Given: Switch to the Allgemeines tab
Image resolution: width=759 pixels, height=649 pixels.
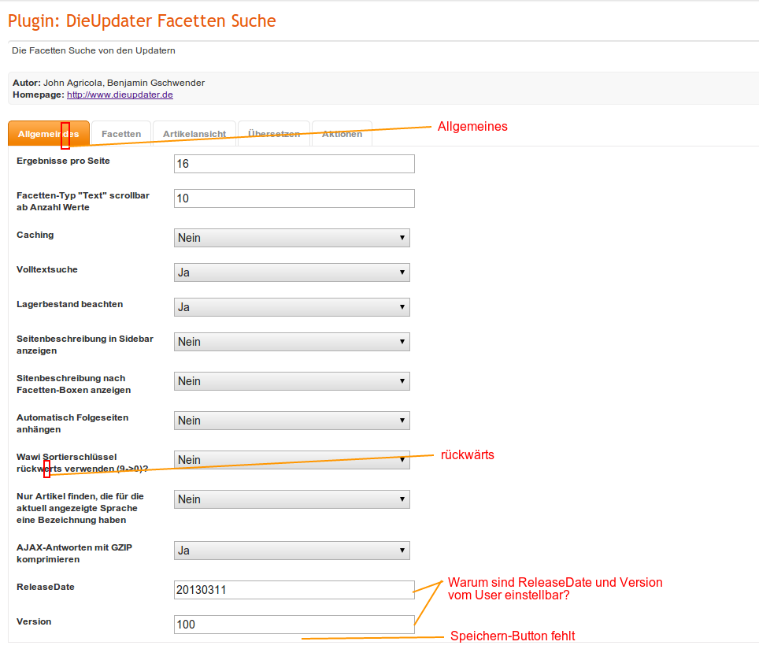Looking at the screenshot, I should 48,134.
